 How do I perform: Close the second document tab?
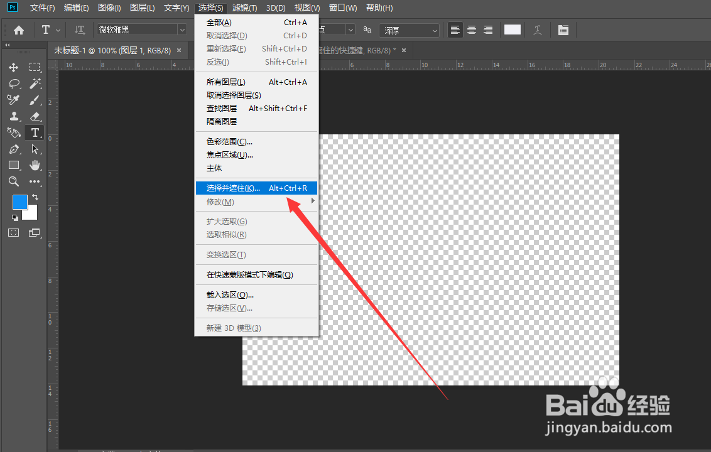coord(404,50)
